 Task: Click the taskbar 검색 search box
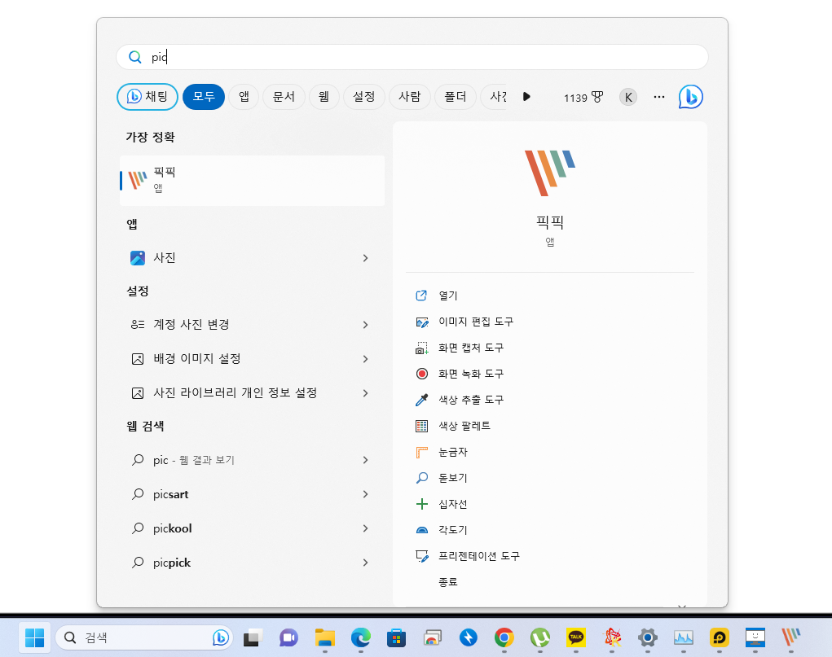click(x=145, y=637)
